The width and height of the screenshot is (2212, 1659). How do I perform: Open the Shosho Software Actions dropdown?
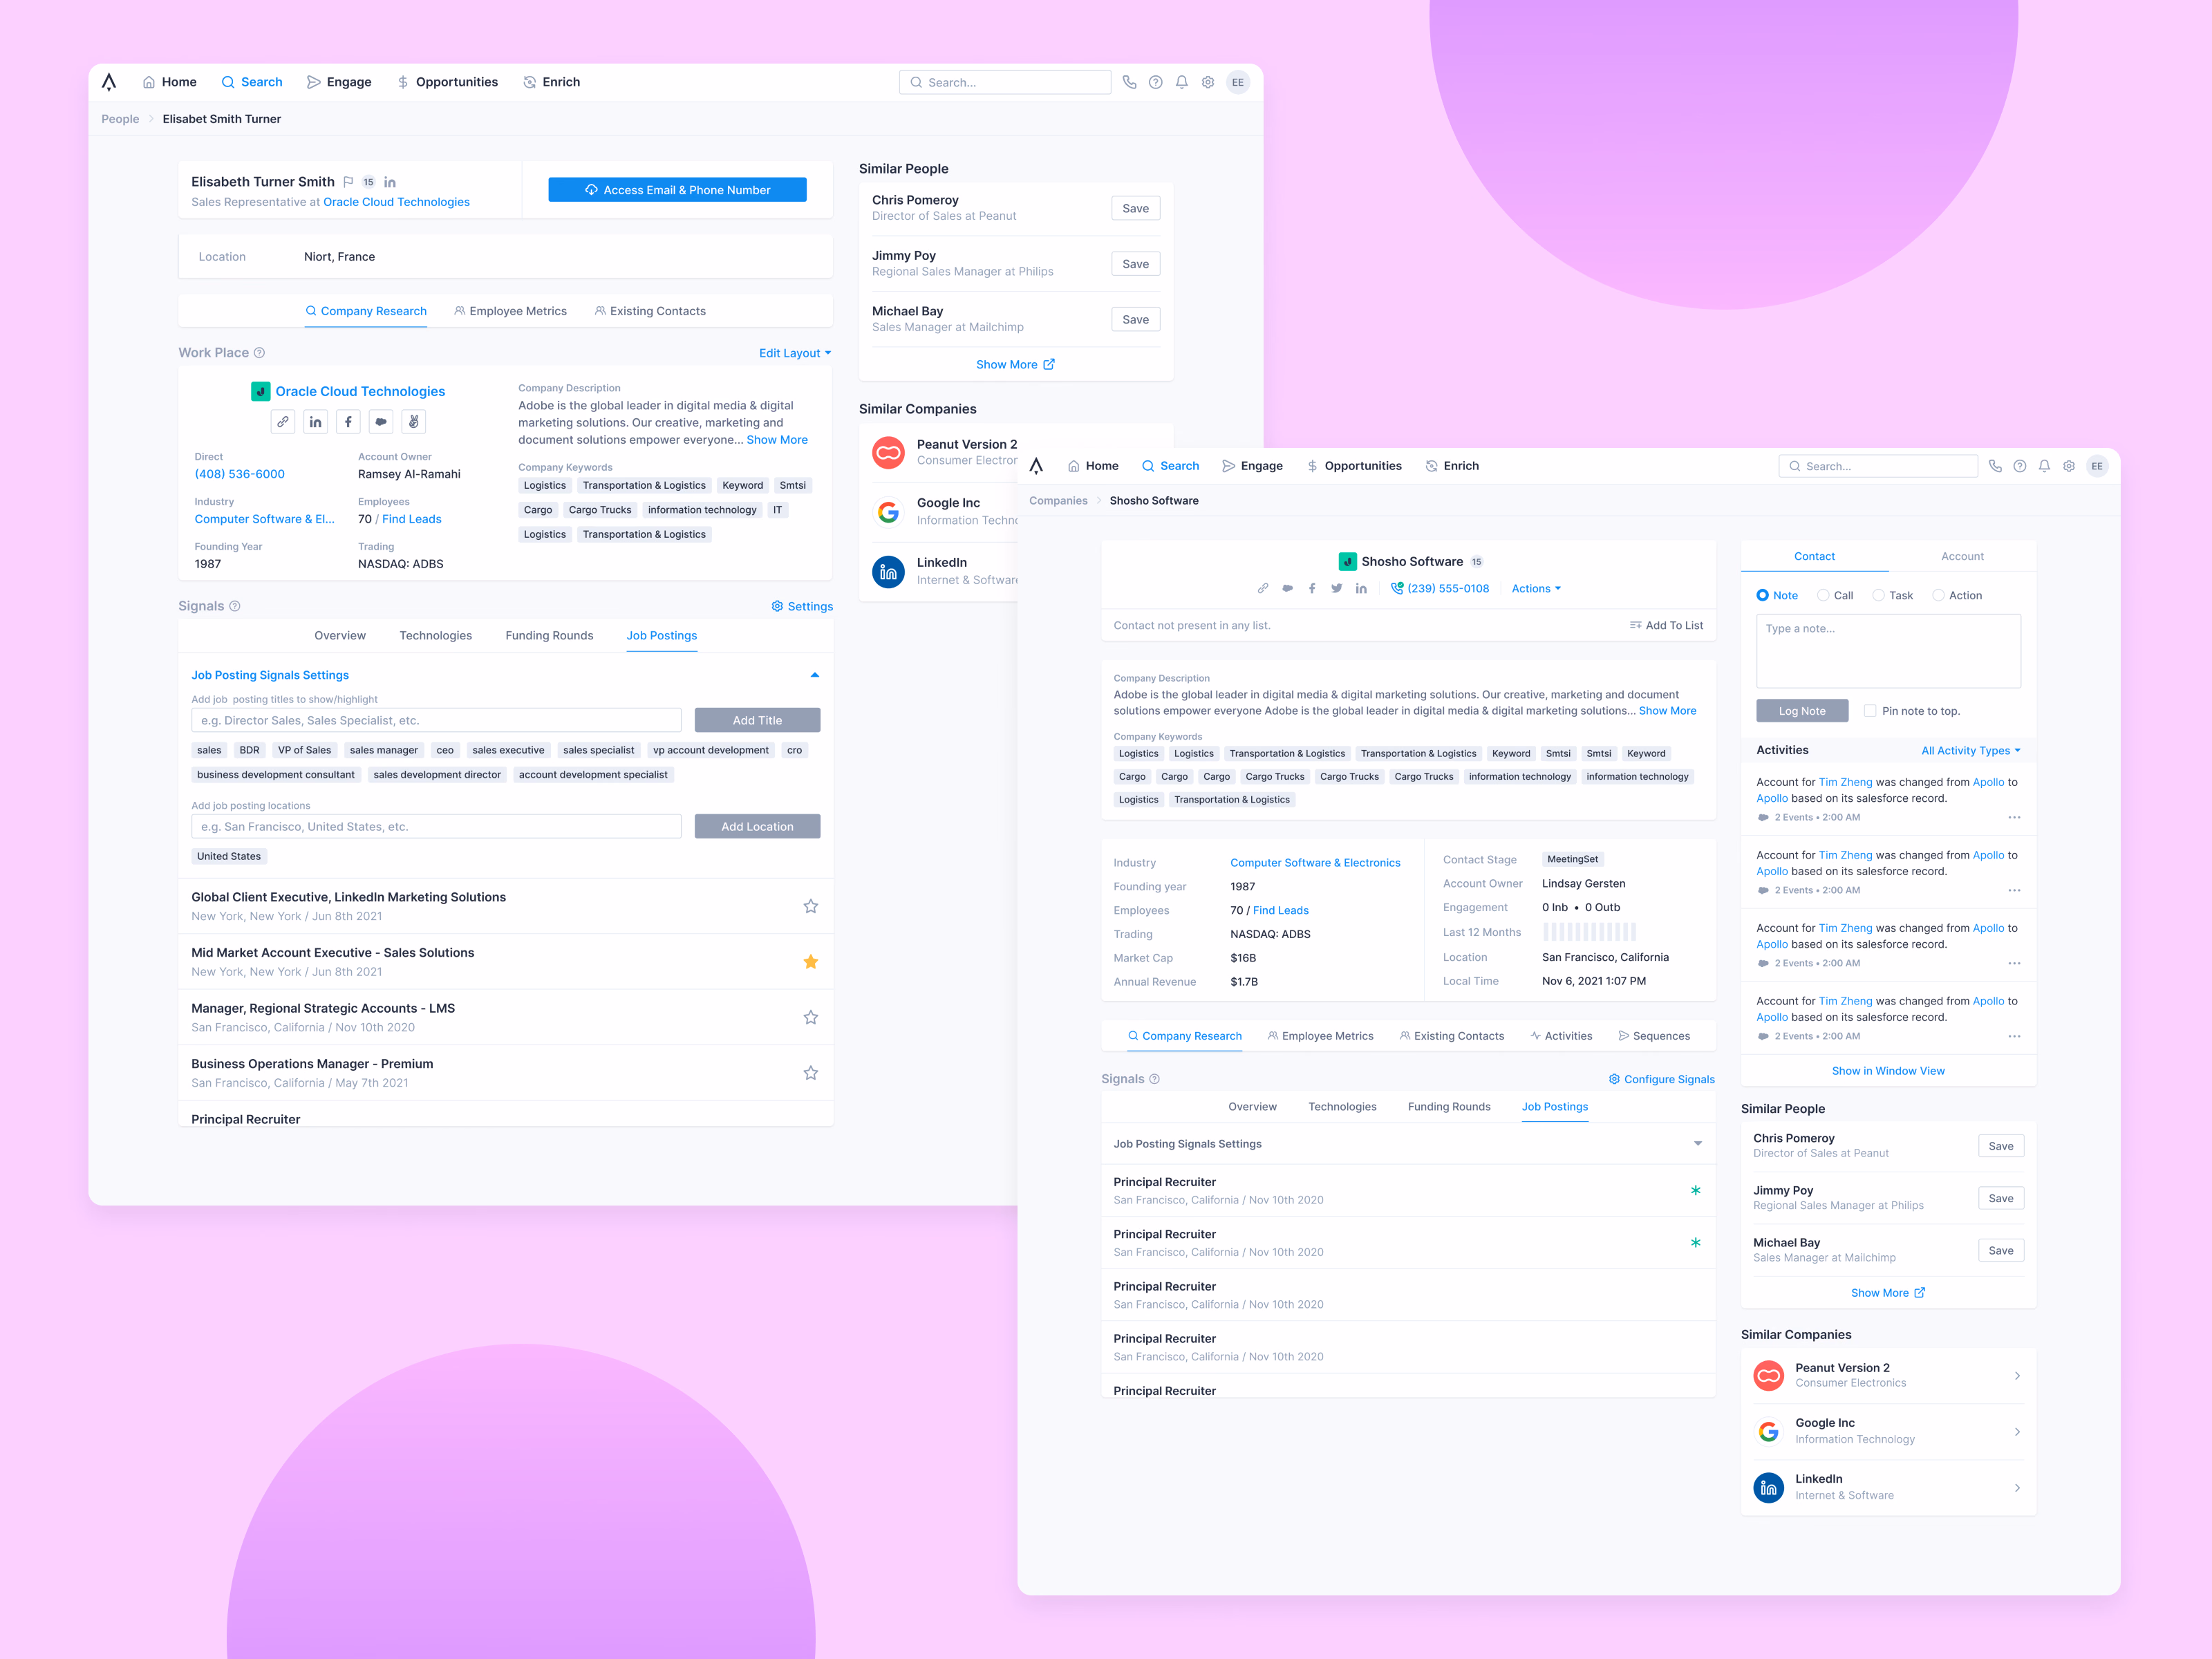1536,588
